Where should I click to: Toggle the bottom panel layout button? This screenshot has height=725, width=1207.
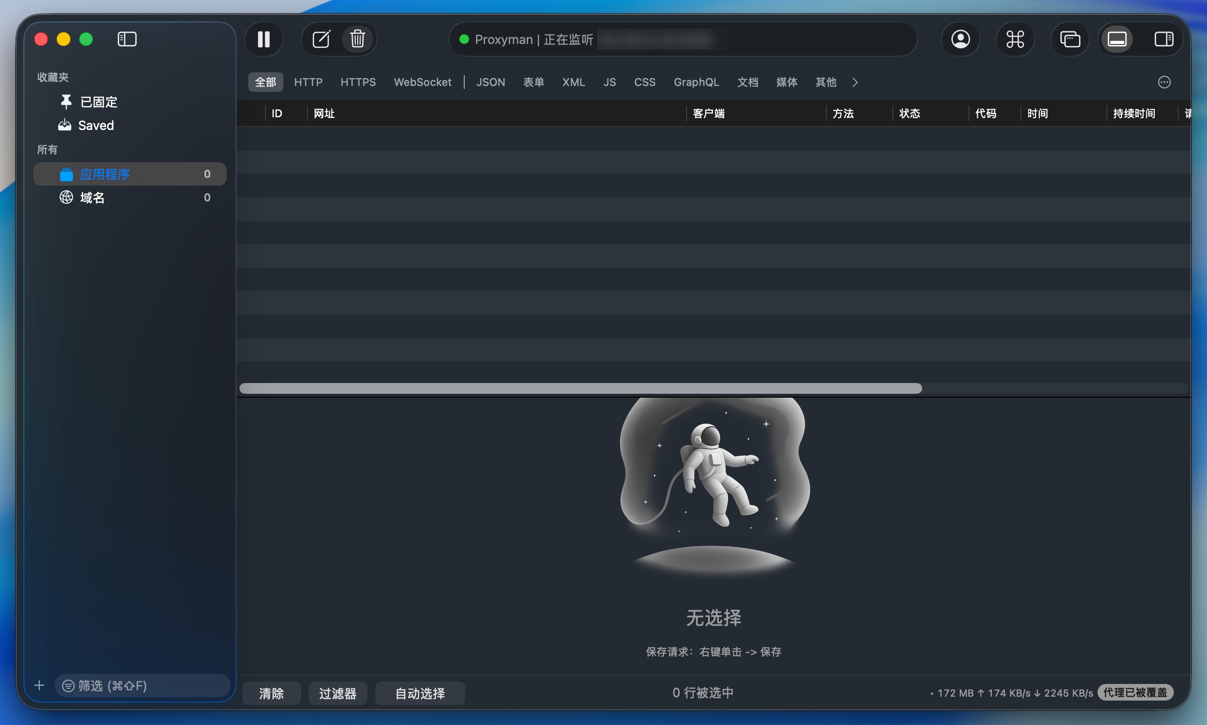[1117, 39]
